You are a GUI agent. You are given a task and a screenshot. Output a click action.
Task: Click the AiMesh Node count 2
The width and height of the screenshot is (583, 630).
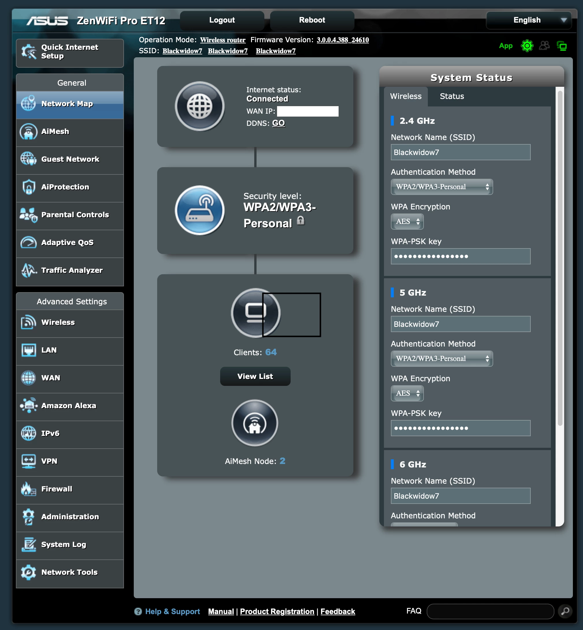click(x=282, y=461)
